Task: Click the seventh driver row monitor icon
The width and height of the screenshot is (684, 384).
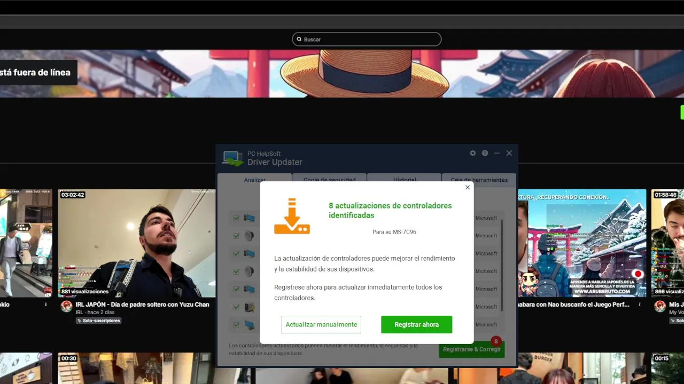Action: [x=249, y=324]
